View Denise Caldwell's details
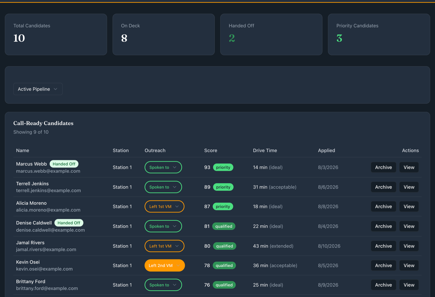 pyautogui.click(x=409, y=226)
